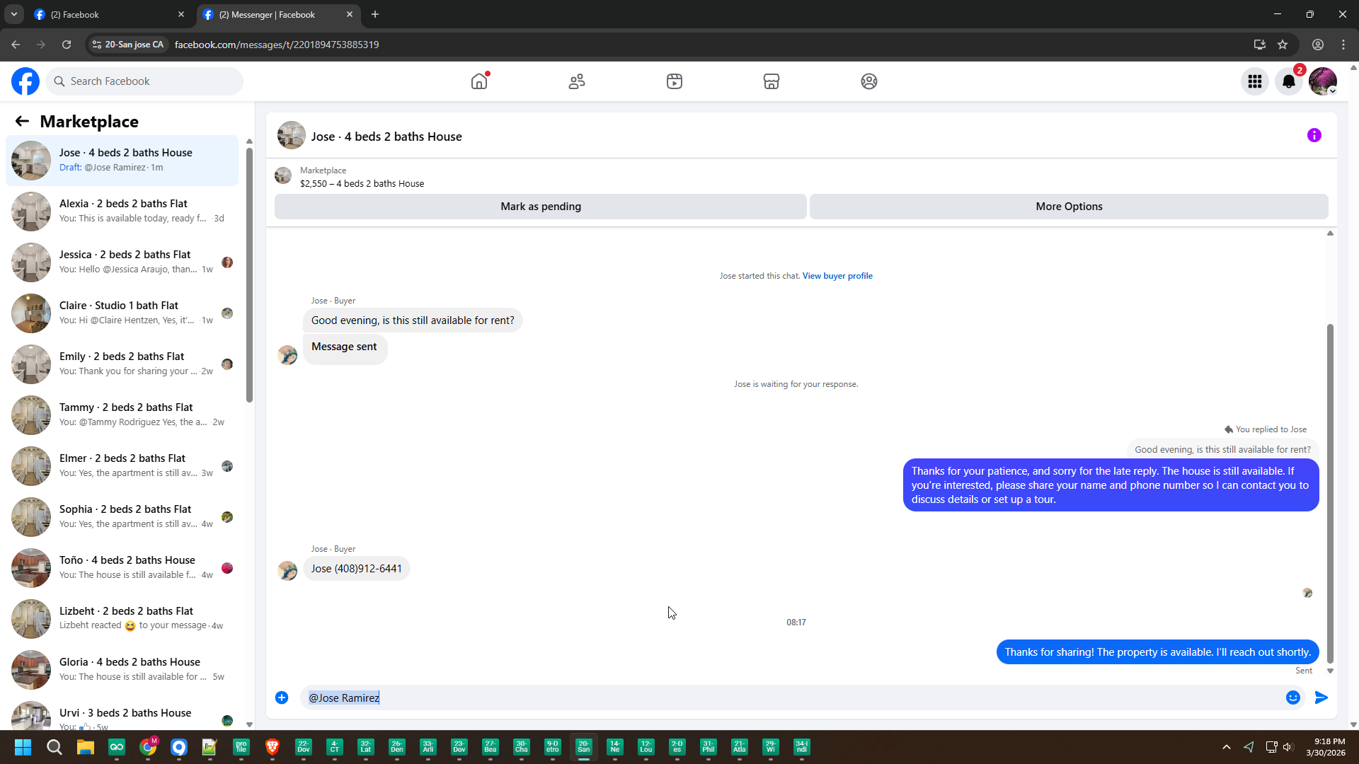Open View buyer profile link
The image size is (1359, 764).
[x=837, y=276]
